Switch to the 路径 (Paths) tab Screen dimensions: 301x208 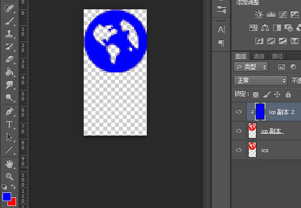coord(278,56)
